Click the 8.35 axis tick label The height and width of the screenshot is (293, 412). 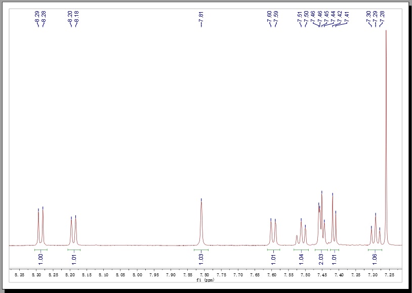click(19, 275)
